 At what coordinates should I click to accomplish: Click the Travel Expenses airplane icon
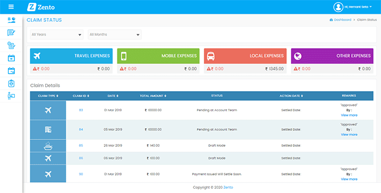37,56
